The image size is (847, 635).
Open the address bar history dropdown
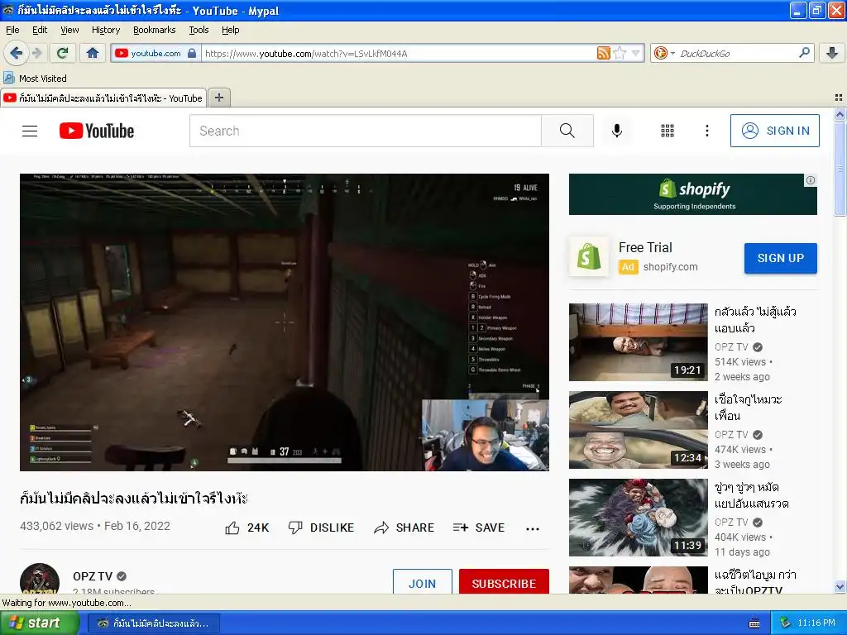636,53
